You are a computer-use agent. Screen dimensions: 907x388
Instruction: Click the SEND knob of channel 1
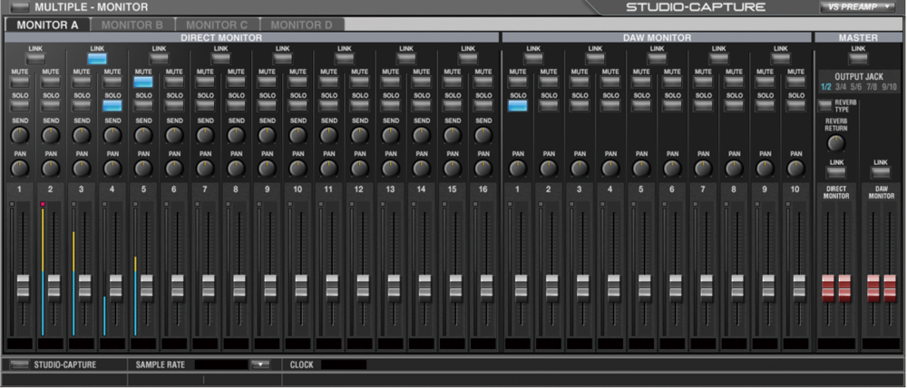(20, 135)
